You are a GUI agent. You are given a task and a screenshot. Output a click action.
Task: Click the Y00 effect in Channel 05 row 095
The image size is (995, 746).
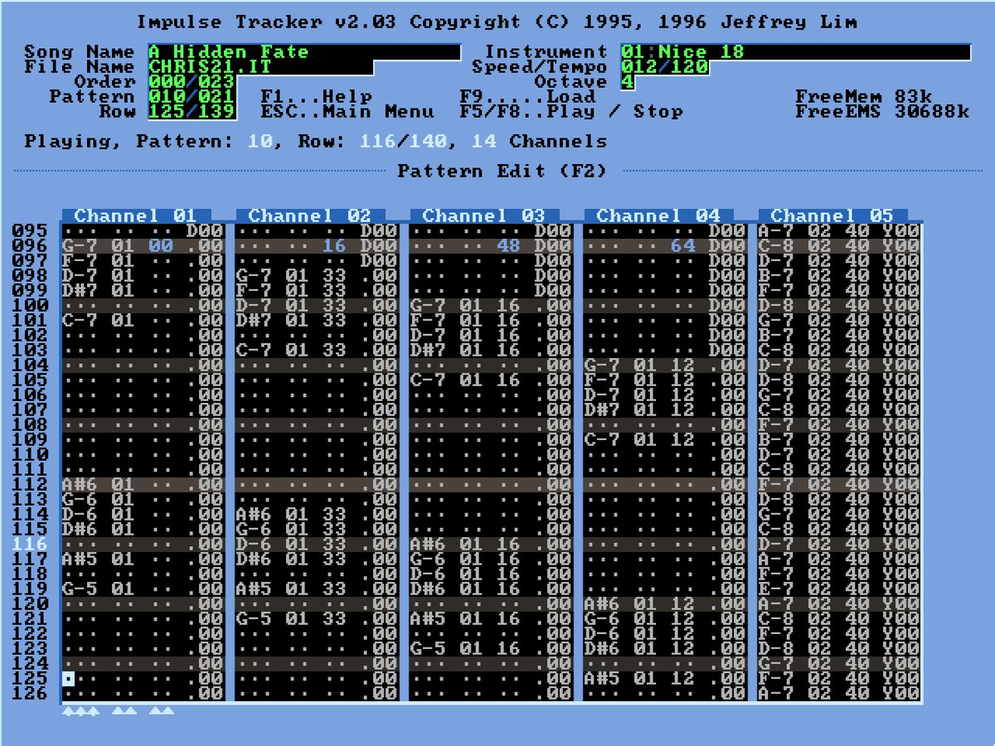(x=901, y=231)
